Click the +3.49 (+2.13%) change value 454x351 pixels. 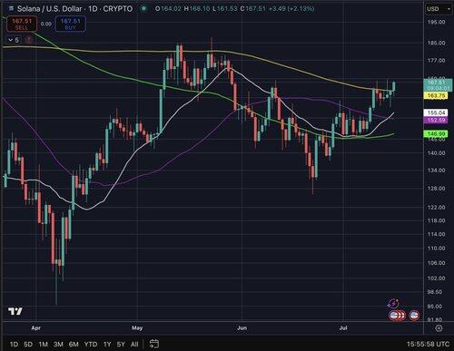291,9
